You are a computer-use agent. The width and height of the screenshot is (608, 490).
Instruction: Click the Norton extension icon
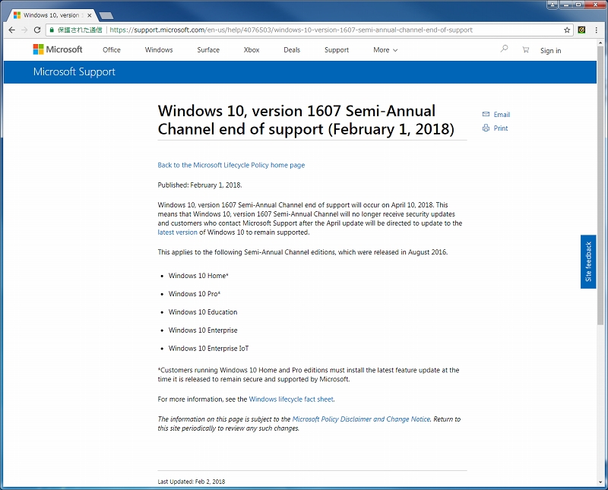[581, 30]
